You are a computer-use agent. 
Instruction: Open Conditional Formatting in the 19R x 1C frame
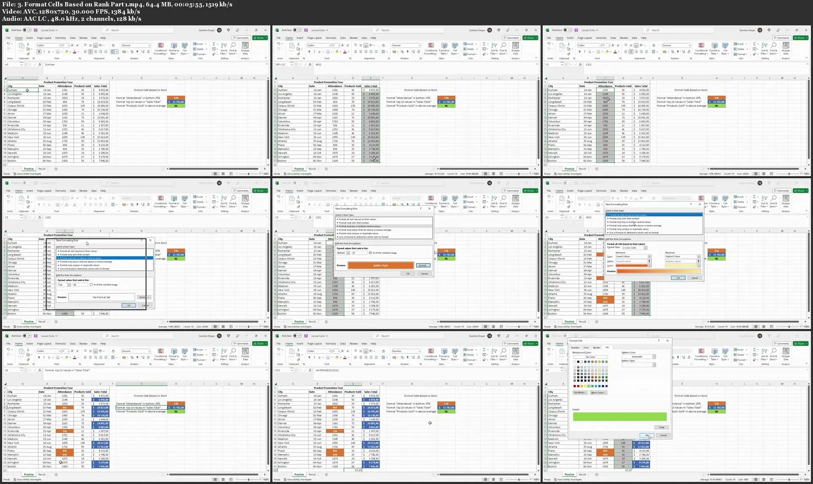(x=431, y=48)
